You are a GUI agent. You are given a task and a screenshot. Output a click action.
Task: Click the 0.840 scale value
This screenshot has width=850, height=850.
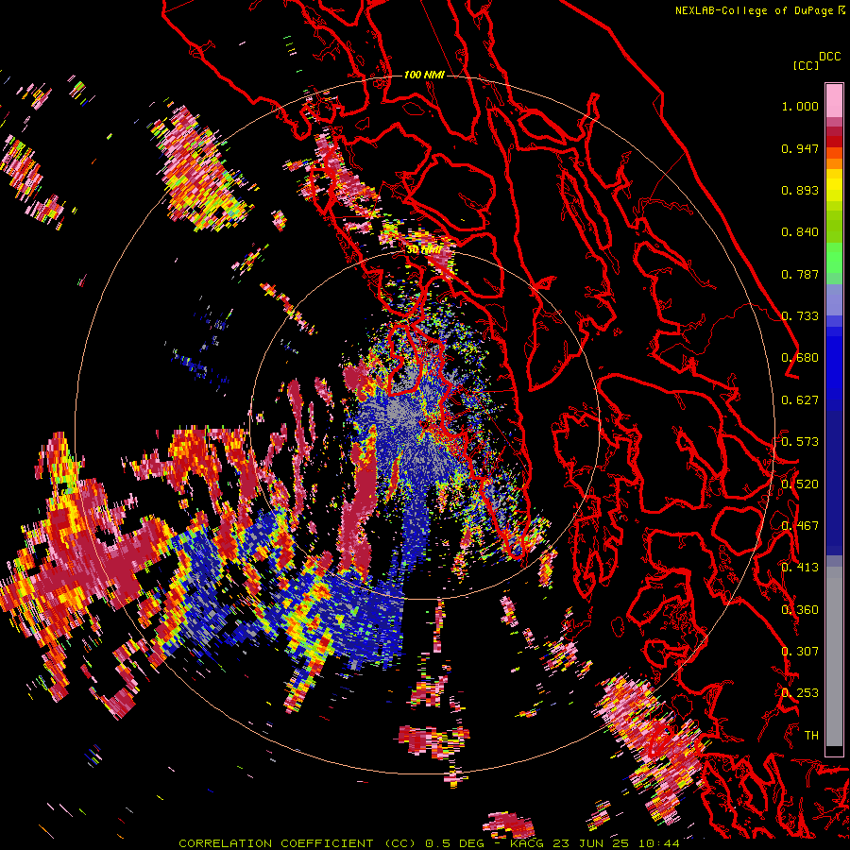click(800, 232)
